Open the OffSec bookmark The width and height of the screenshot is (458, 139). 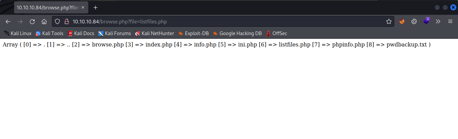tap(276, 33)
